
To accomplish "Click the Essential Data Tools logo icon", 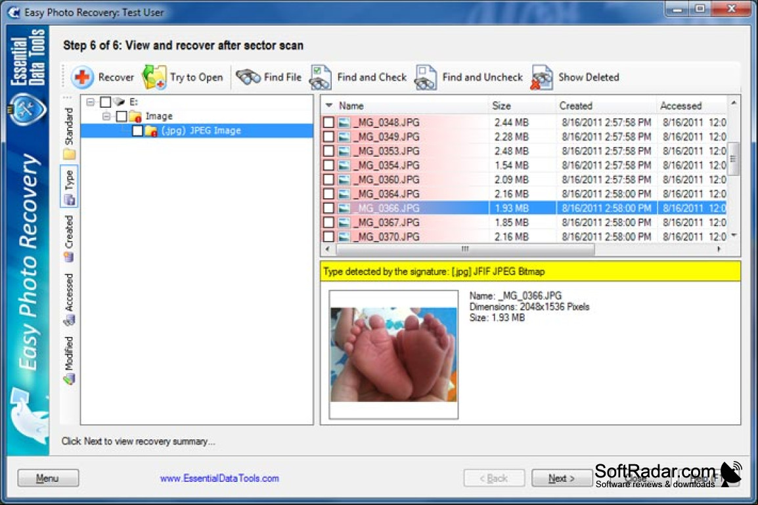I will (x=27, y=109).
